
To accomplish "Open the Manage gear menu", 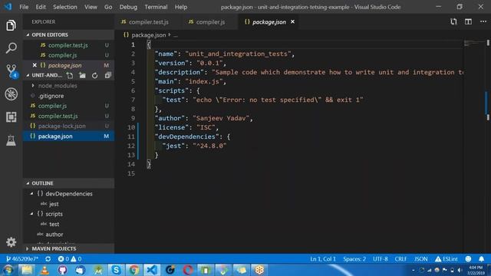I will [x=11, y=242].
